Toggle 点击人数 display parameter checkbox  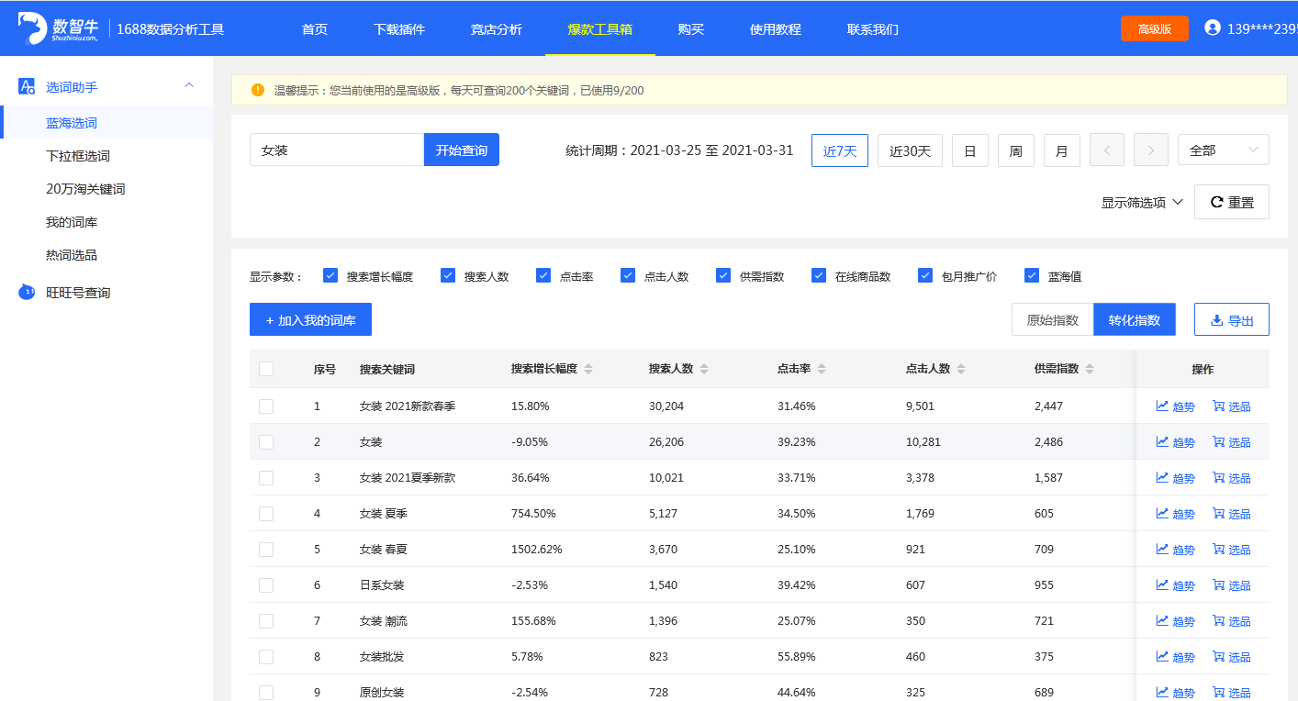(x=628, y=275)
